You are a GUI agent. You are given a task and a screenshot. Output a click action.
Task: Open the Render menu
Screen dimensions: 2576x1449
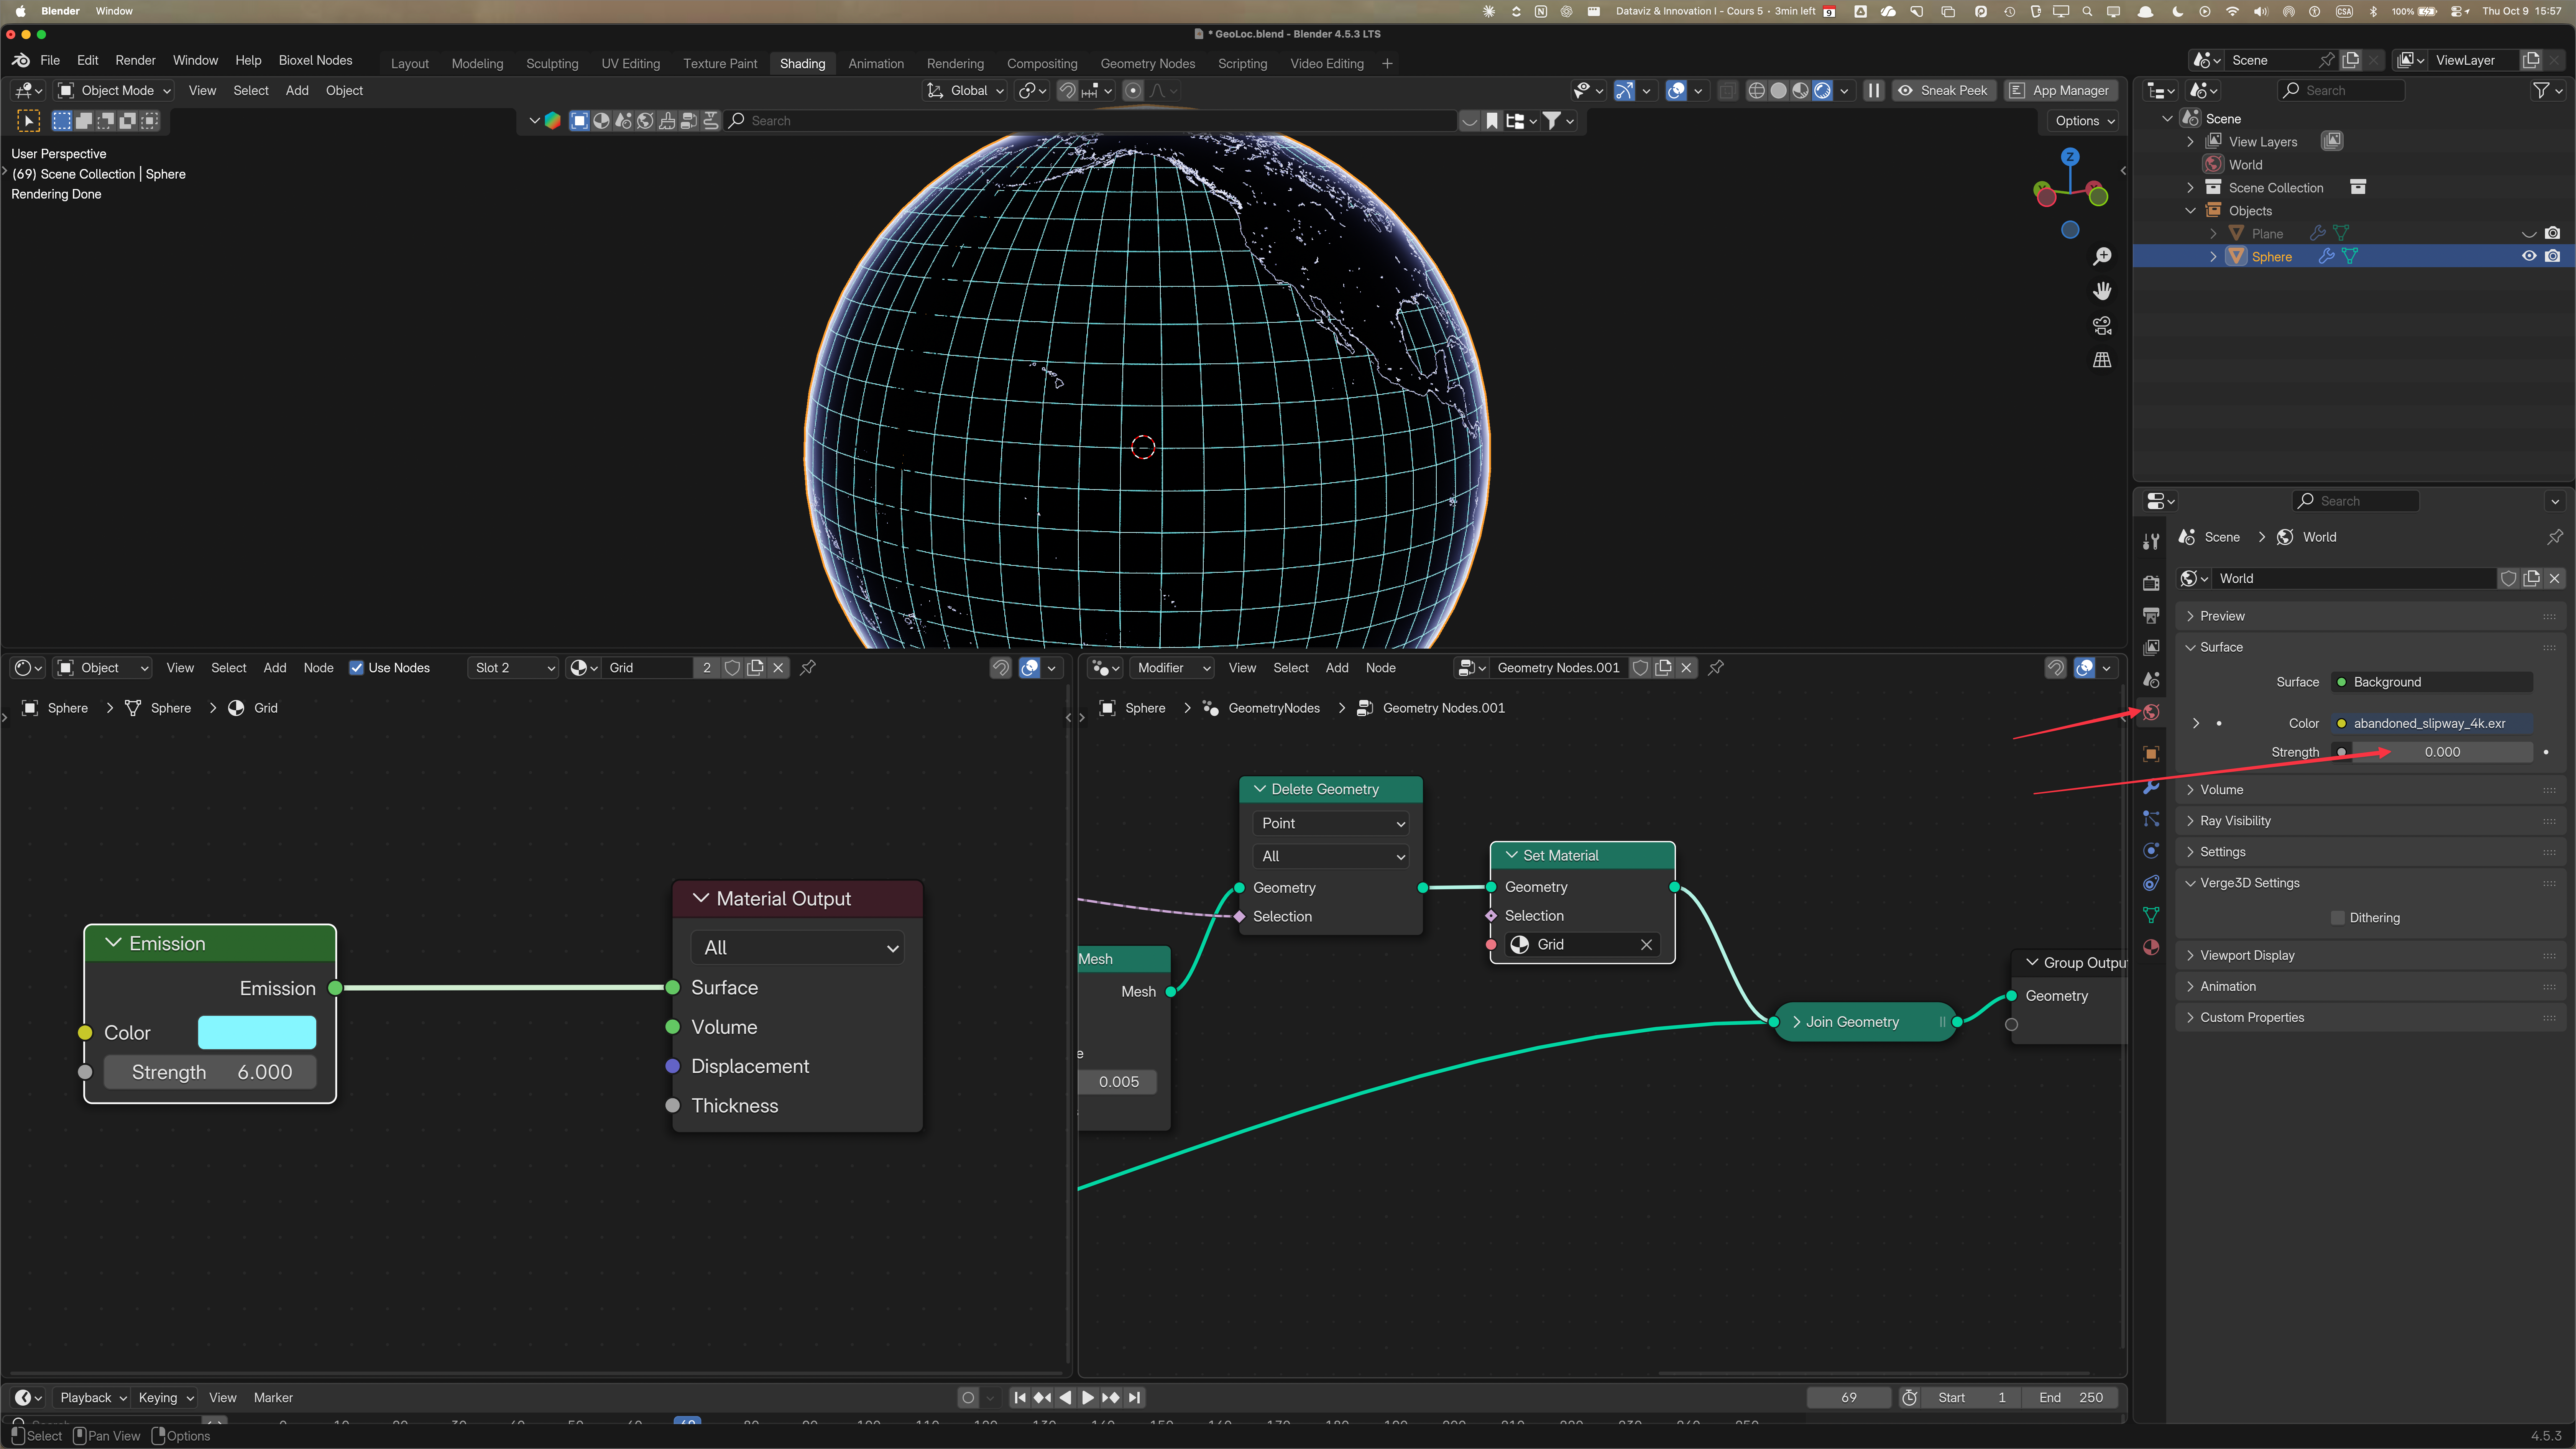coord(135,60)
